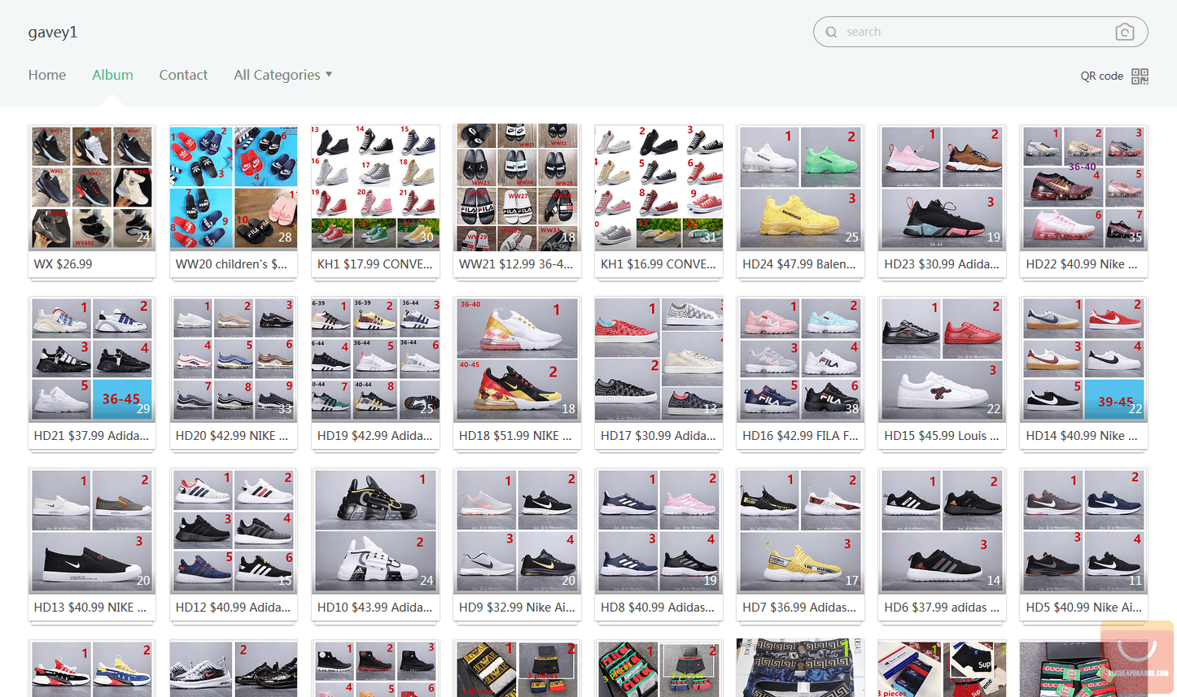Open the KH1 $17.99 CONVE album thumbnail

point(375,187)
